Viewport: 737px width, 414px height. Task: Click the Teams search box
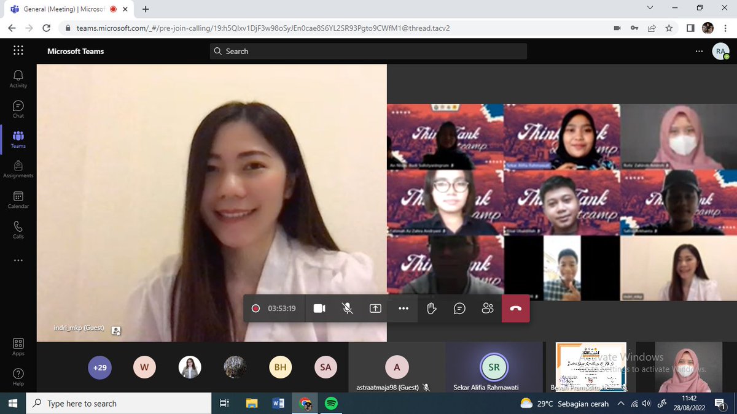pyautogui.click(x=368, y=51)
